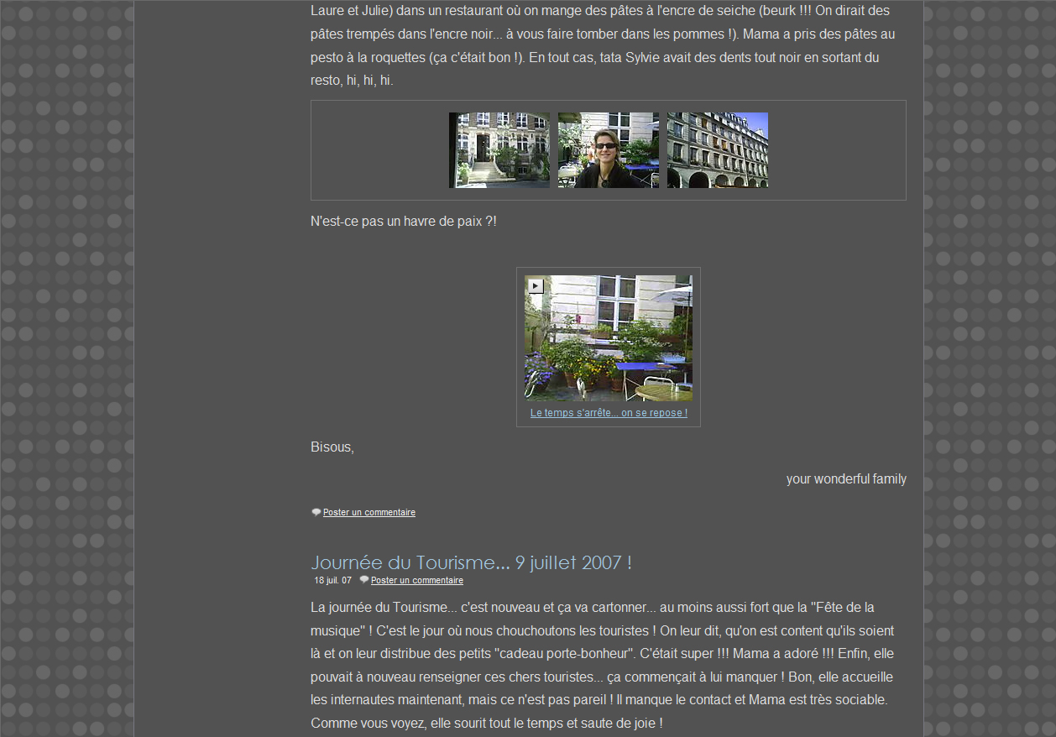Click the dotted background right of the page
The image size is (1056, 737).
pos(991,369)
